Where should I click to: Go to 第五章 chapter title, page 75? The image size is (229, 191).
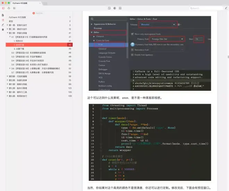pyautogui.click(x=18, y=80)
